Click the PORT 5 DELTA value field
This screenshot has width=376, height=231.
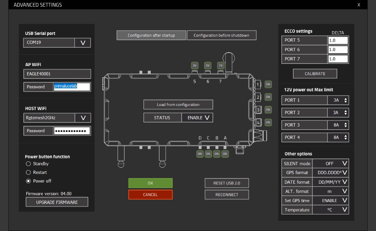[x=338, y=40]
